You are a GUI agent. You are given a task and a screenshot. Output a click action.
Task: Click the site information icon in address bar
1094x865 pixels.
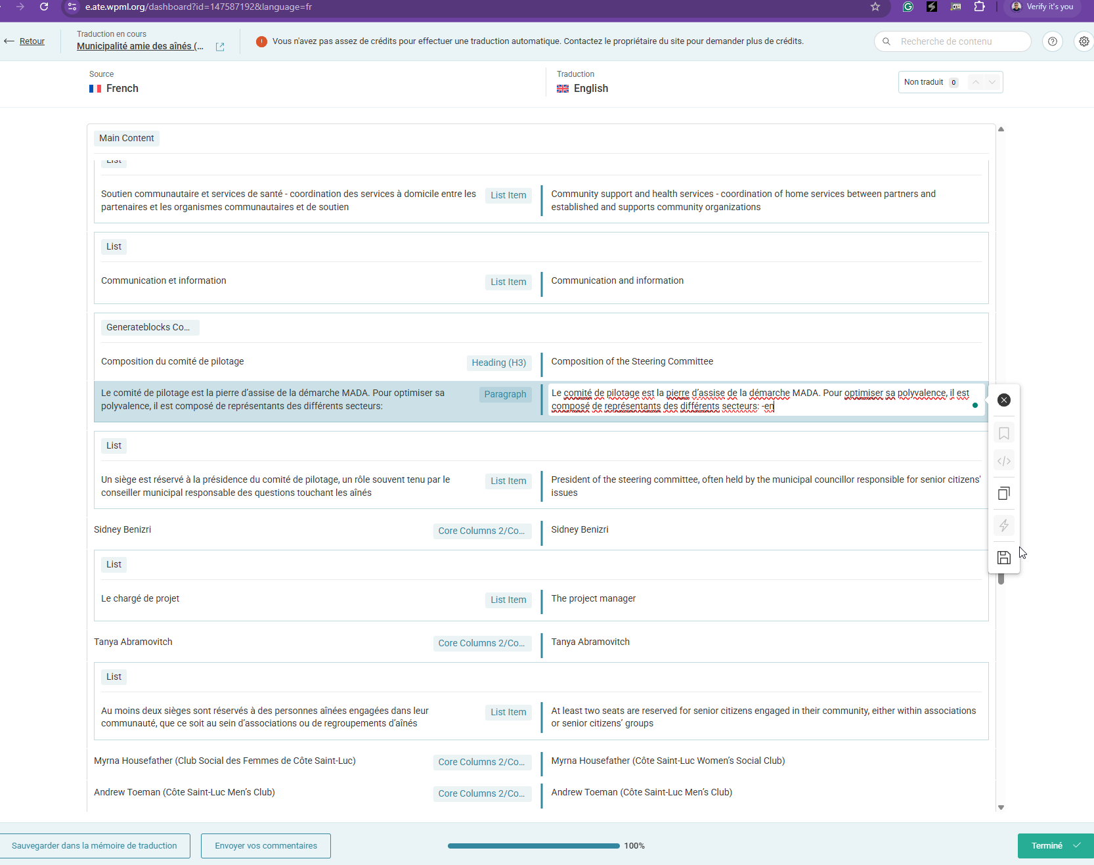tap(73, 7)
